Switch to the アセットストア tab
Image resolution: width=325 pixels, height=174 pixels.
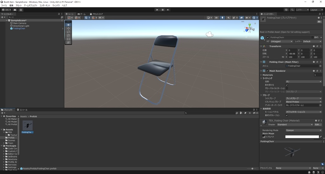click(x=96, y=14)
